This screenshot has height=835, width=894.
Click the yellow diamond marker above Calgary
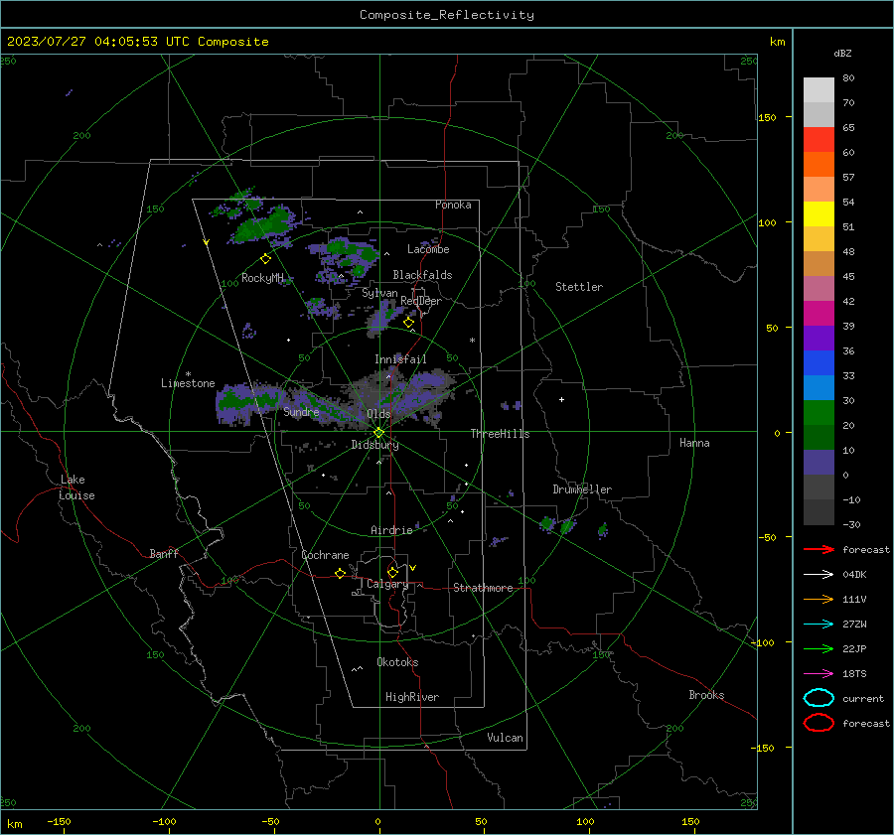click(392, 572)
